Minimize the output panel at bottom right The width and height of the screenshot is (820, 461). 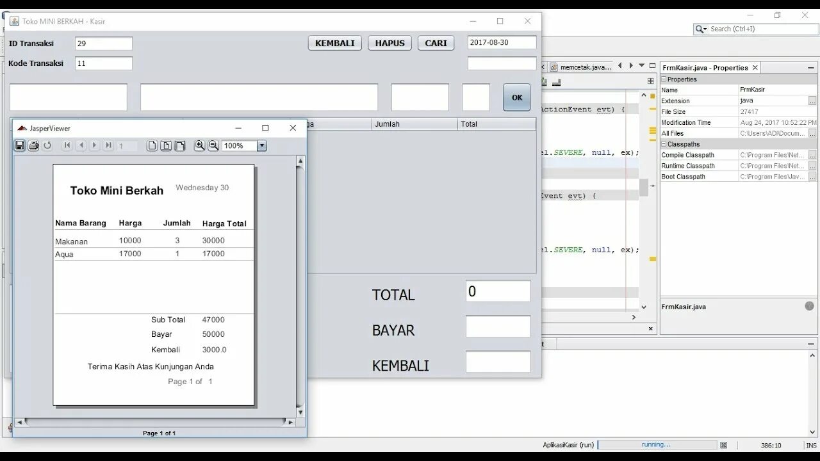pyautogui.click(x=812, y=344)
